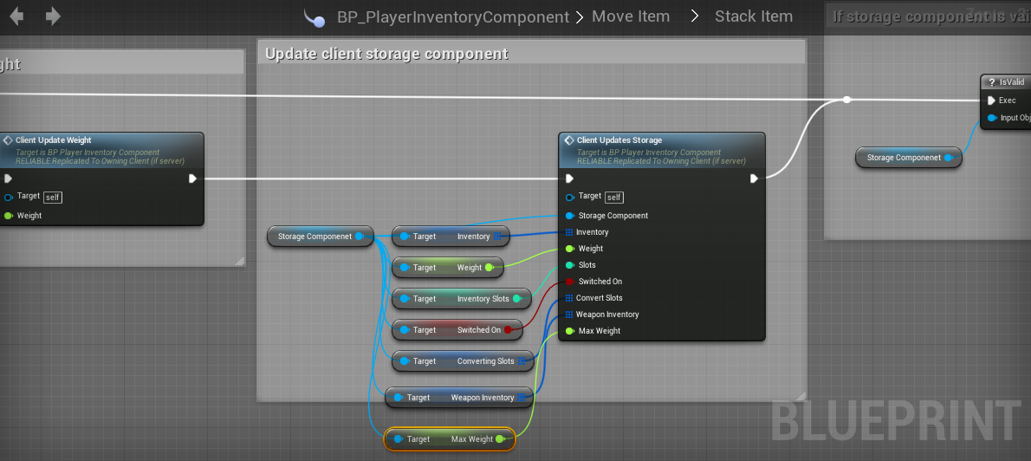1031x461 pixels.
Task: Click the back navigation arrow
Action: tap(16, 16)
